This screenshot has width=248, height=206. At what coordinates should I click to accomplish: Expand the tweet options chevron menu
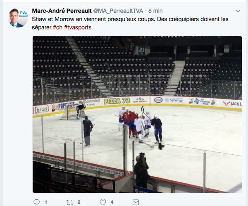coord(238,10)
